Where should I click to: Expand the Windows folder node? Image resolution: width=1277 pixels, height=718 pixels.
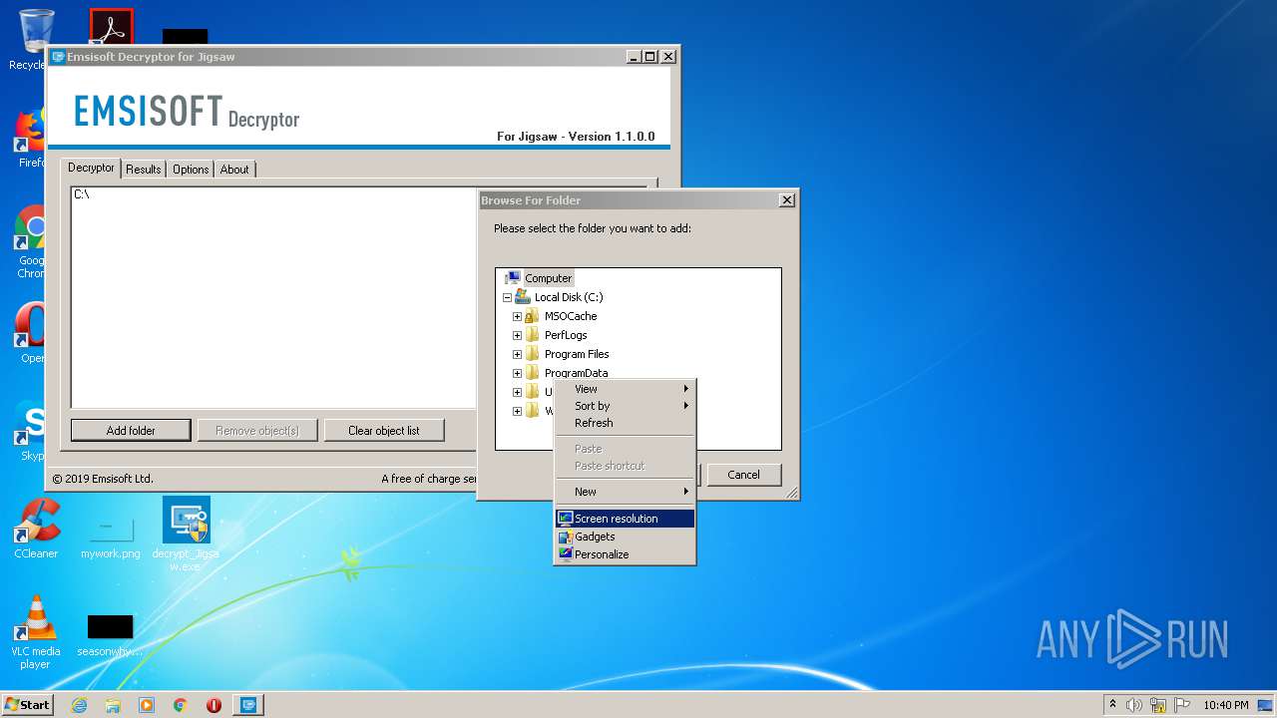click(517, 411)
